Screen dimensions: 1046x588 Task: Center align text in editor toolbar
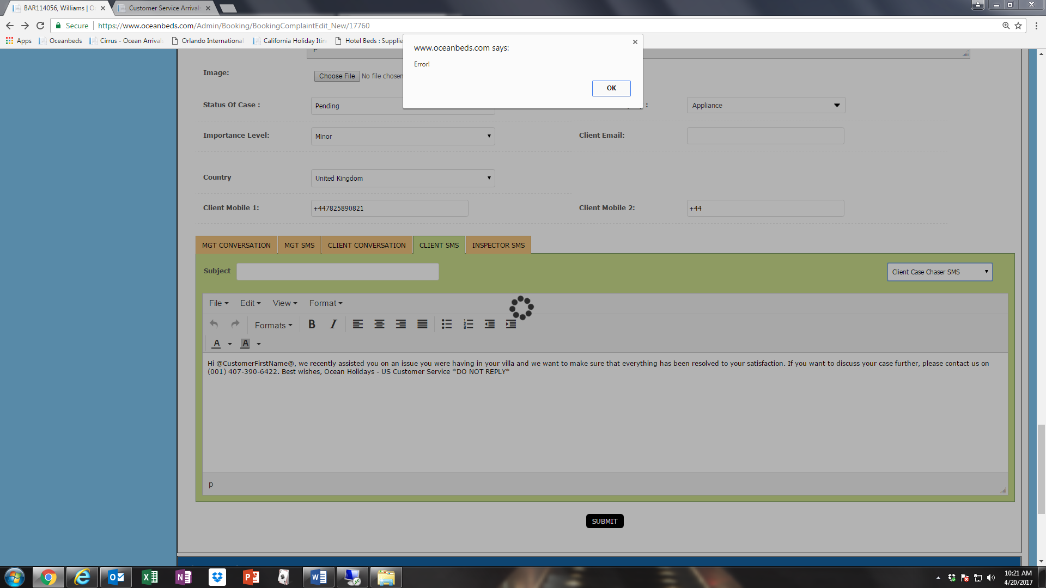[x=379, y=324]
